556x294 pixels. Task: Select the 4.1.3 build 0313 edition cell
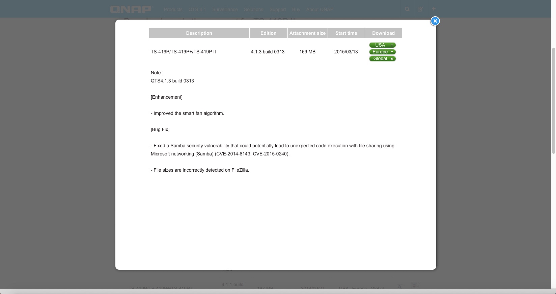click(268, 52)
